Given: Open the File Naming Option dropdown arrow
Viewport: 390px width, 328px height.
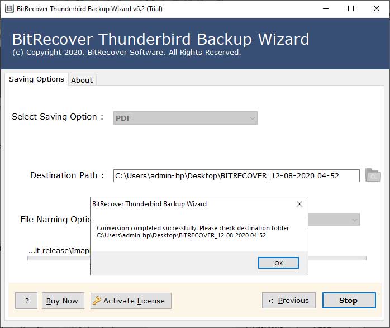Looking at the screenshot, I should tap(354, 220).
